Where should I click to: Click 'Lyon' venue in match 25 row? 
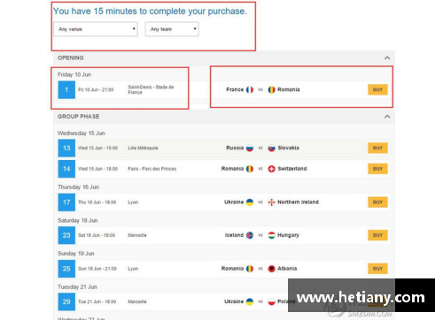coord(133,269)
